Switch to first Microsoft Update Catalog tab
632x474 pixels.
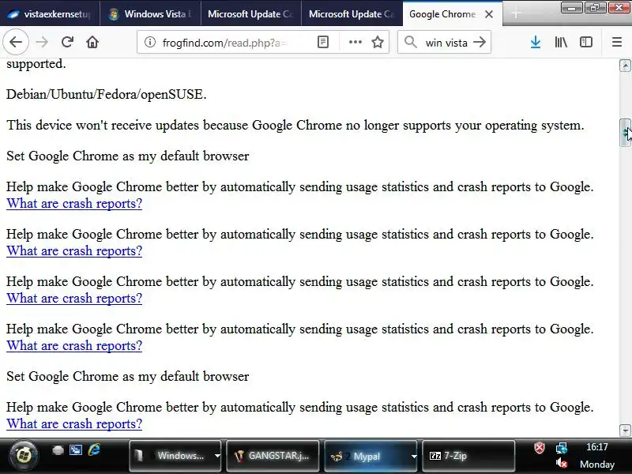[251, 14]
